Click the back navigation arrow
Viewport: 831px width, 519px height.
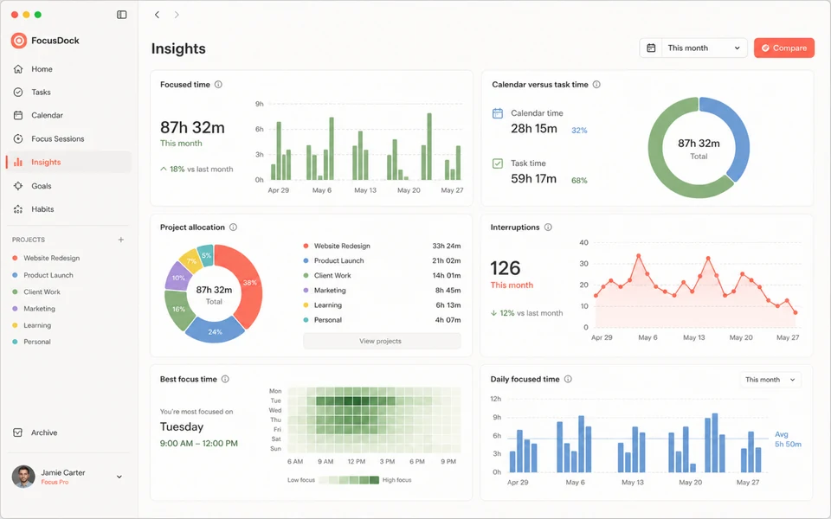coord(157,15)
